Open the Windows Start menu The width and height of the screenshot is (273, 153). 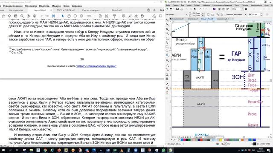[3, 150]
